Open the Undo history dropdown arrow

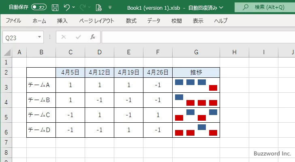click(x=74, y=7)
